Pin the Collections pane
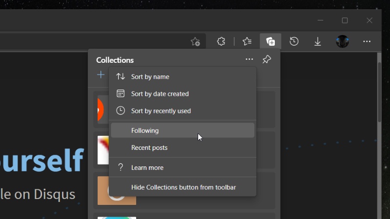Screen dimensions: 390x219 click(x=267, y=59)
